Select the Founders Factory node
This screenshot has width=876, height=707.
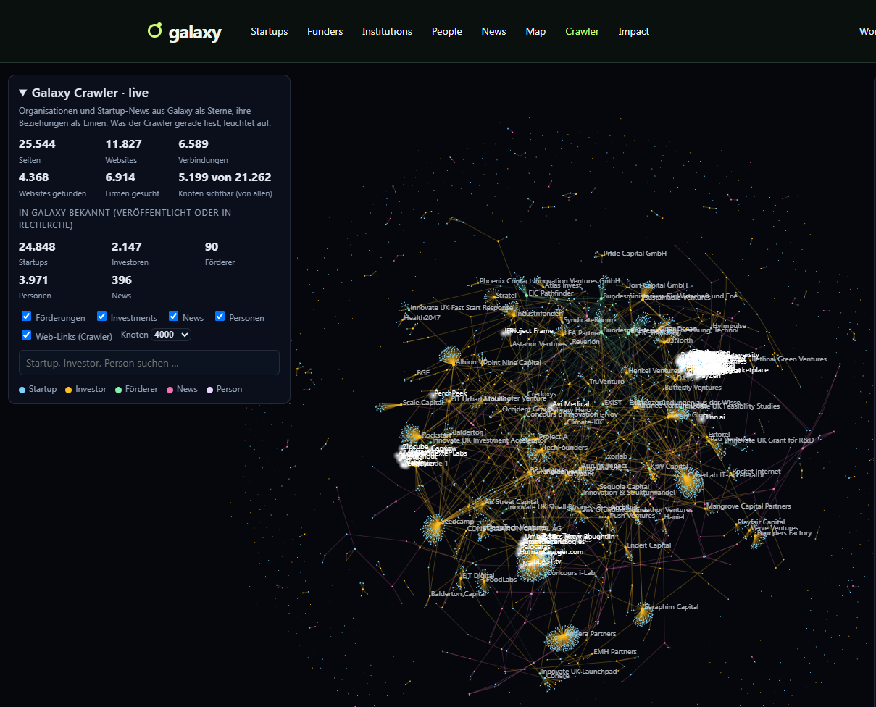click(784, 533)
